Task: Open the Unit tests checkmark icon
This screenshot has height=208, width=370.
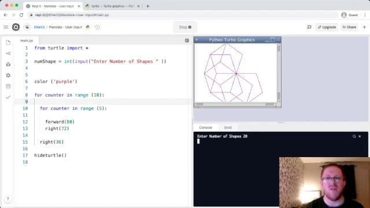Action: coord(8,97)
